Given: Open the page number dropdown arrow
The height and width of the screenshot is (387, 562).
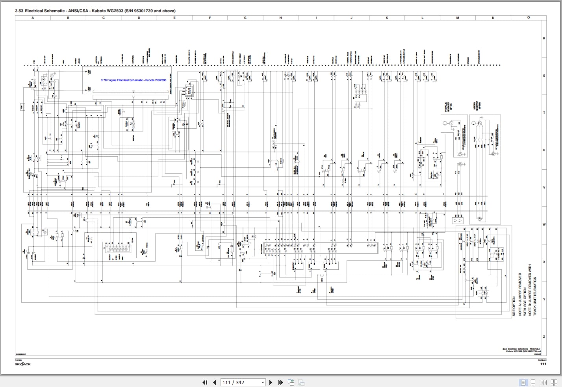Looking at the screenshot, I should 263,382.
